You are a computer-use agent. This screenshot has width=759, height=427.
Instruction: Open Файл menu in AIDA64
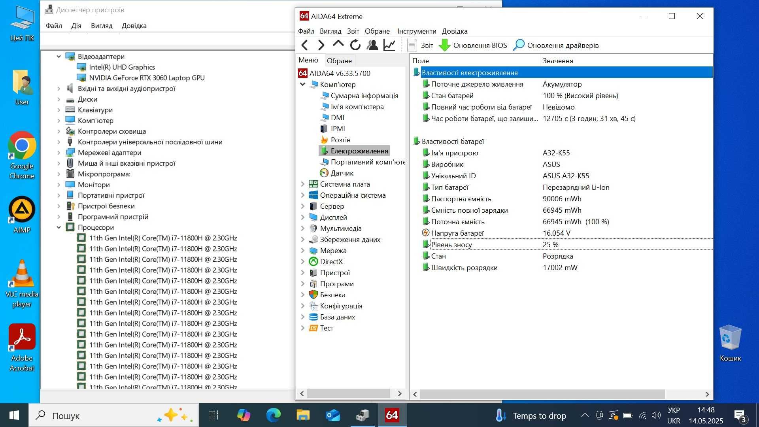point(306,31)
